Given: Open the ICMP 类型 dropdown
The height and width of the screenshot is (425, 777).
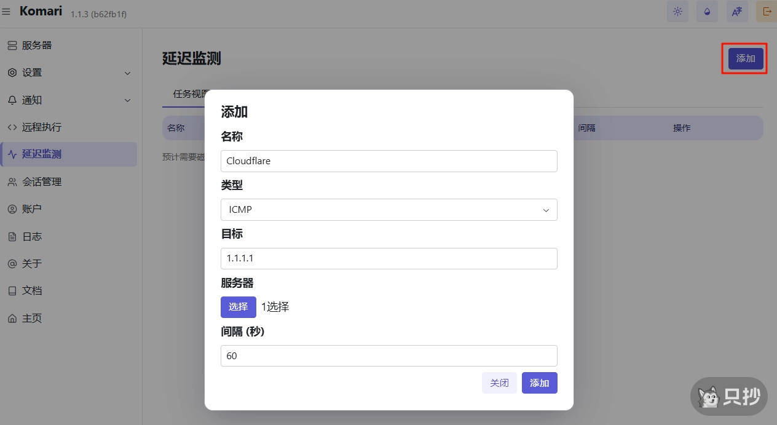Looking at the screenshot, I should click(388, 210).
